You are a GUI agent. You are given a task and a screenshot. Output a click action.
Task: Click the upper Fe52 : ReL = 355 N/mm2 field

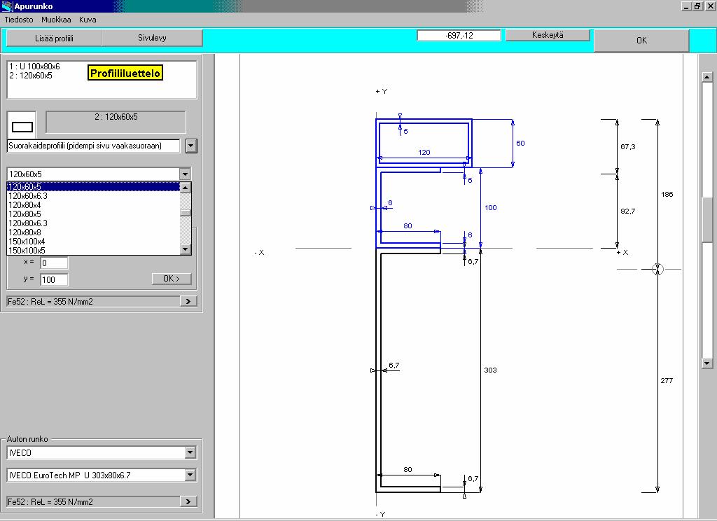[93, 301]
